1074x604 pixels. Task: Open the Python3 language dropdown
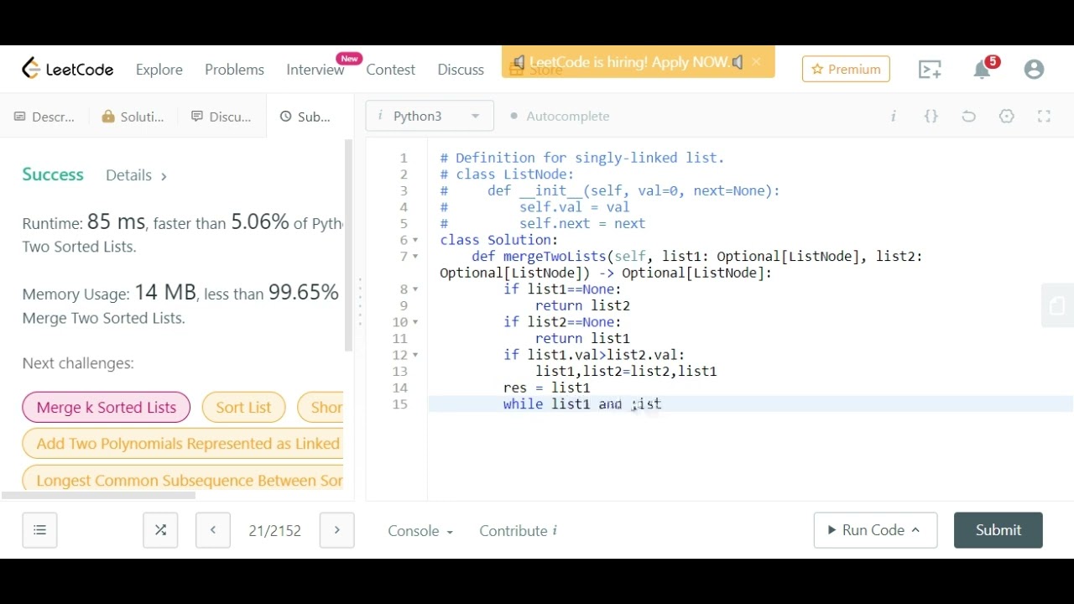430,116
